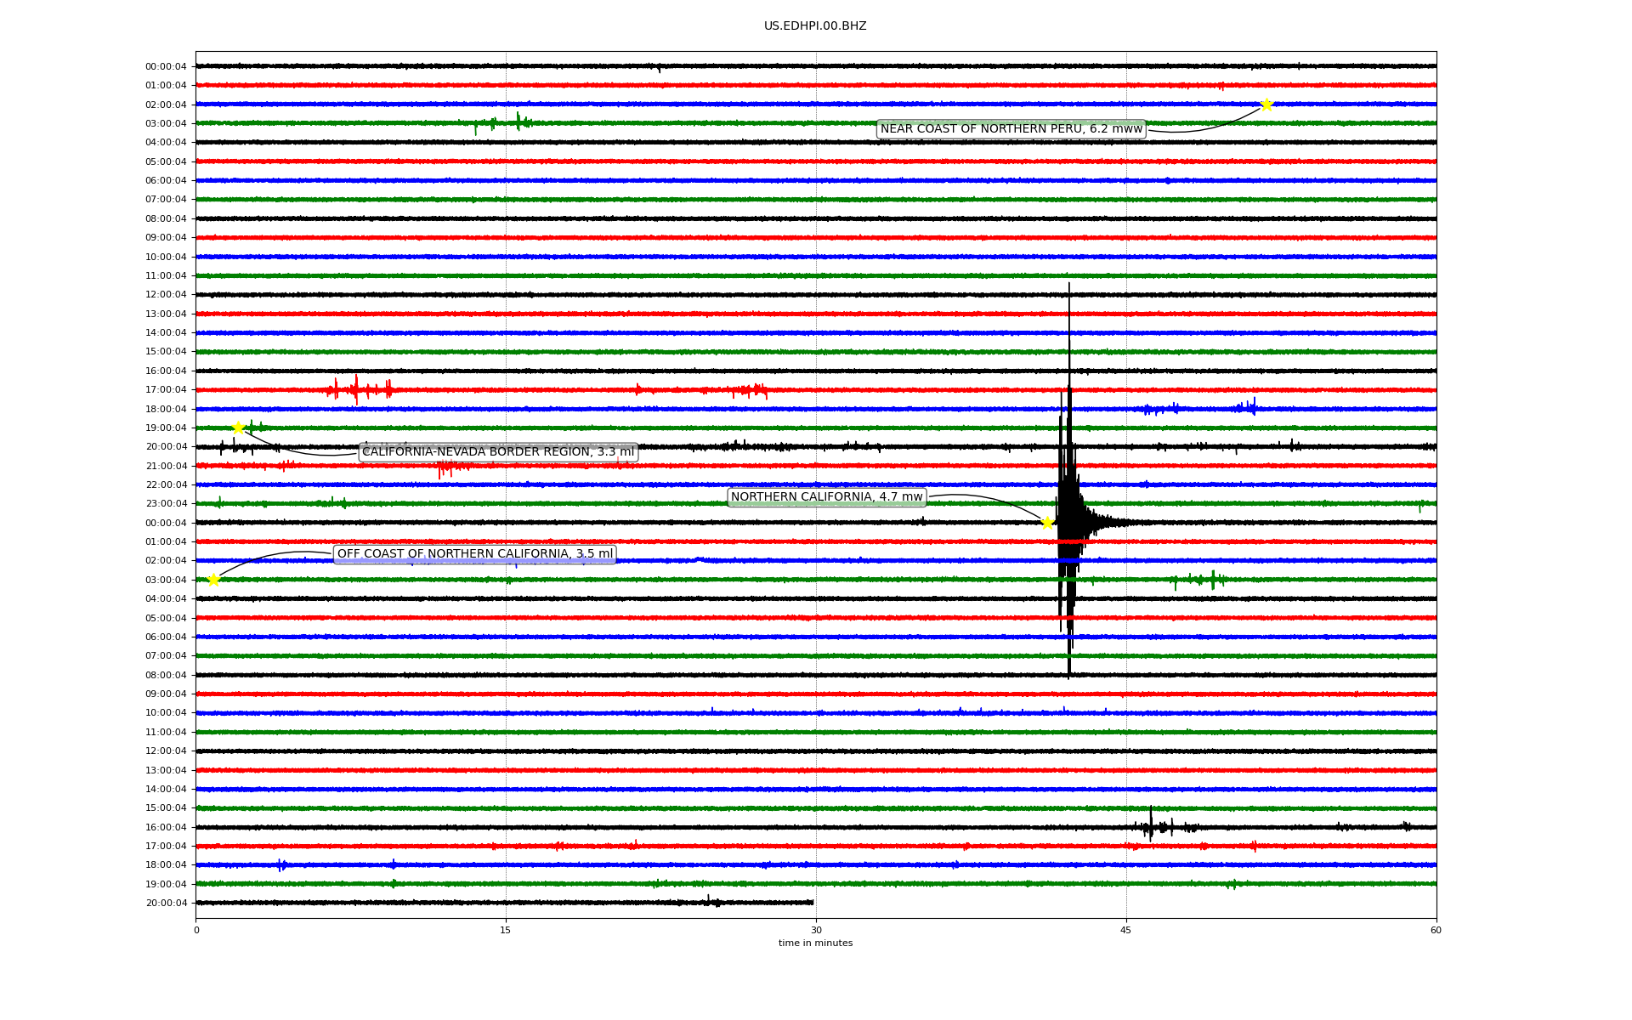Click the last trace label 20:00:04
The width and height of the screenshot is (1632, 1020).
click(x=166, y=904)
